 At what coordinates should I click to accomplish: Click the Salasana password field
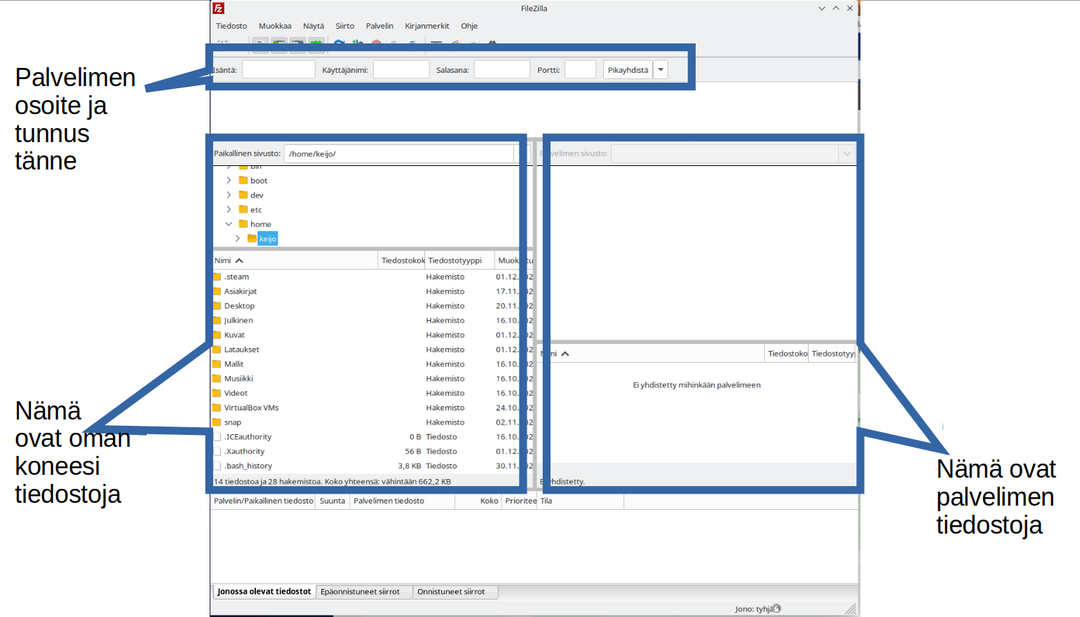[501, 70]
